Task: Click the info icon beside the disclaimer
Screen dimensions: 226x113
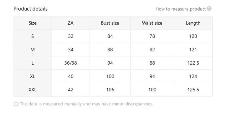Action: click(16, 104)
